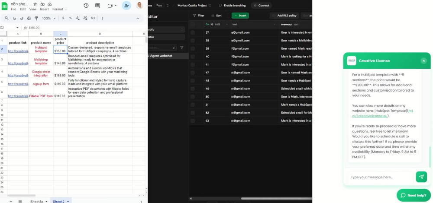This screenshot has width=433, height=203.
Task: Expand Meet call options arrow
Action: [x=116, y=6]
